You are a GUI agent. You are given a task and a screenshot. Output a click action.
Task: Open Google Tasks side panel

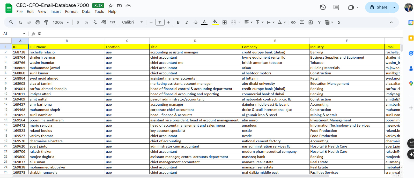click(x=411, y=53)
